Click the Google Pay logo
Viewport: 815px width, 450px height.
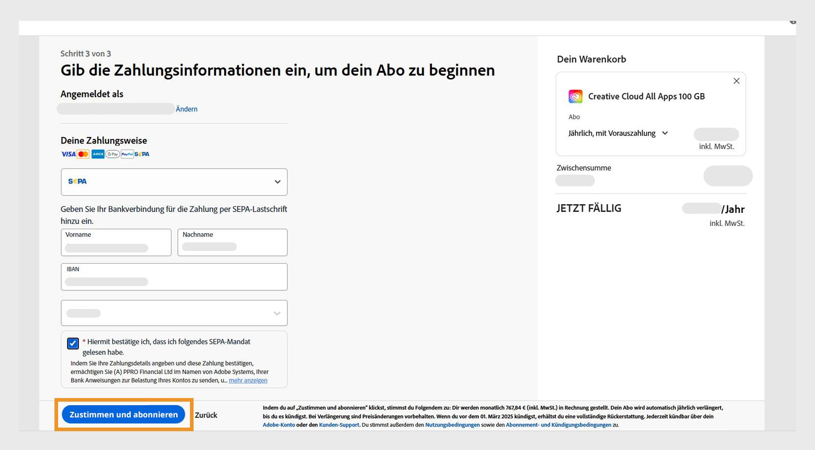click(x=113, y=154)
